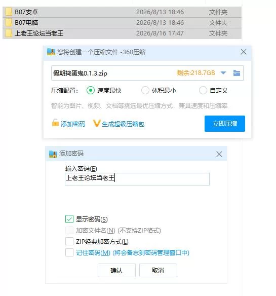Click the disabled 加密文件名(N) checkbox
This screenshot has width=276, height=296.
coord(69,230)
